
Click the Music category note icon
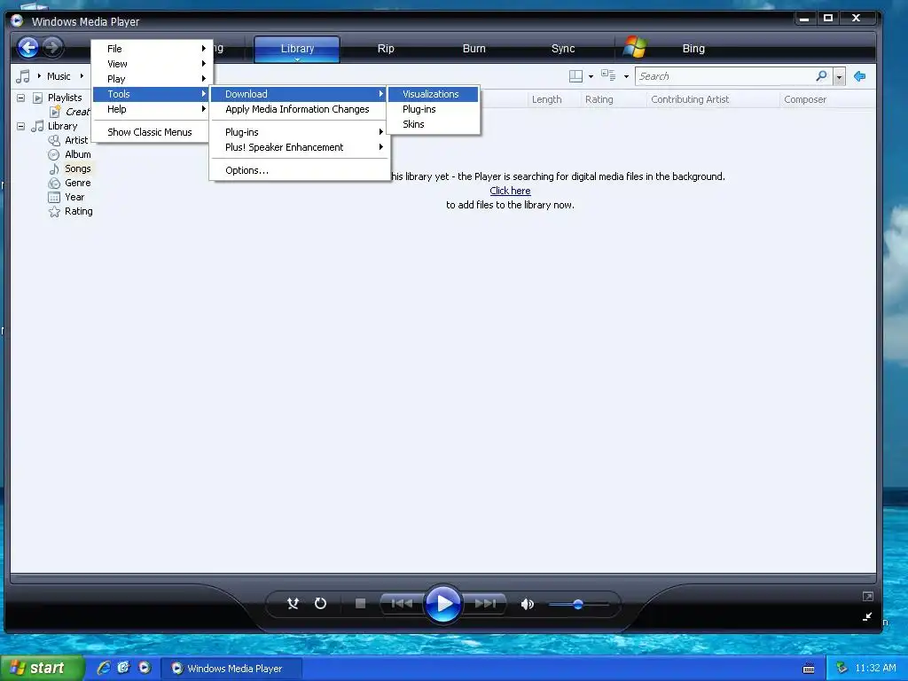pos(23,76)
